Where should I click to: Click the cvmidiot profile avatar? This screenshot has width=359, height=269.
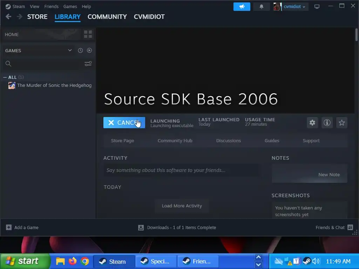[x=277, y=7]
